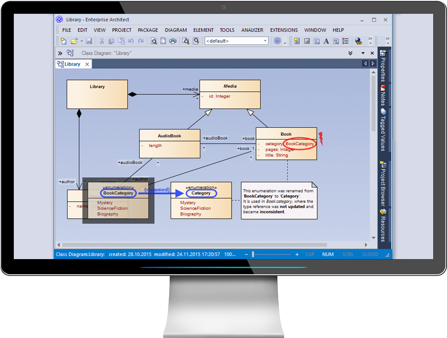Open the caption bar black triangle dropdown
The image size is (447, 338).
click(x=363, y=53)
